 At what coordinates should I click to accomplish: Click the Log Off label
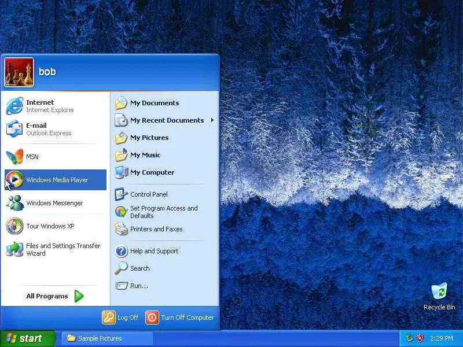tap(128, 318)
